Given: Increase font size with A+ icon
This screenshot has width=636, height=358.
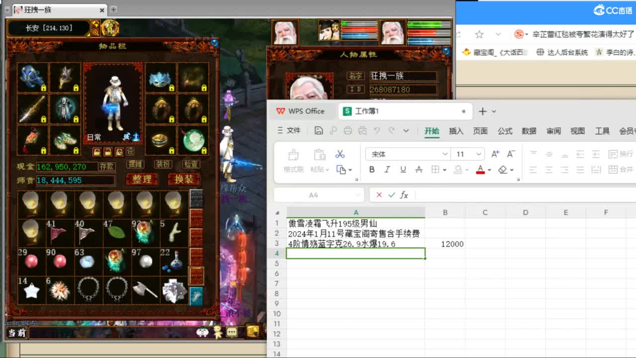Looking at the screenshot, I should (x=495, y=154).
